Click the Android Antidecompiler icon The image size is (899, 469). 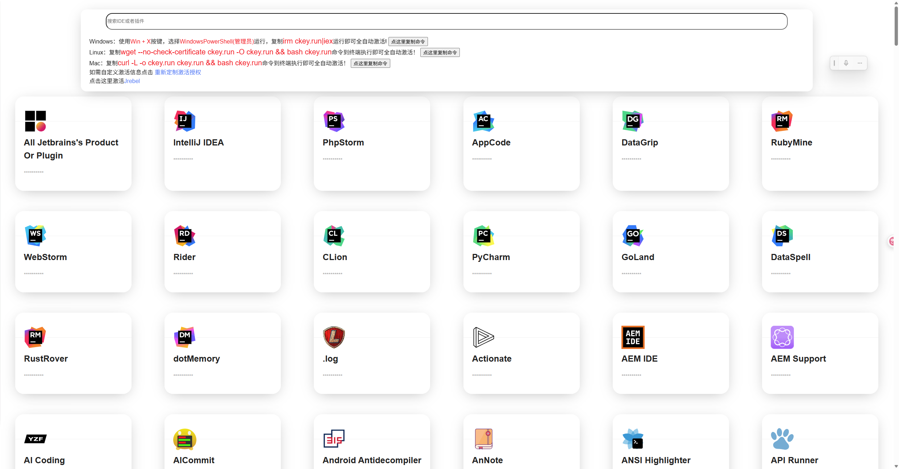click(334, 439)
